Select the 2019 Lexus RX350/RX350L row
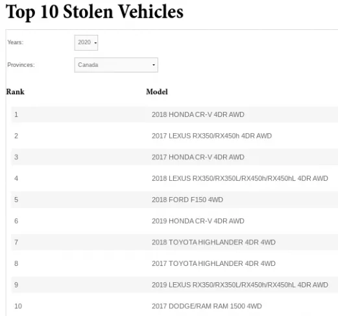 (x=175, y=285)
